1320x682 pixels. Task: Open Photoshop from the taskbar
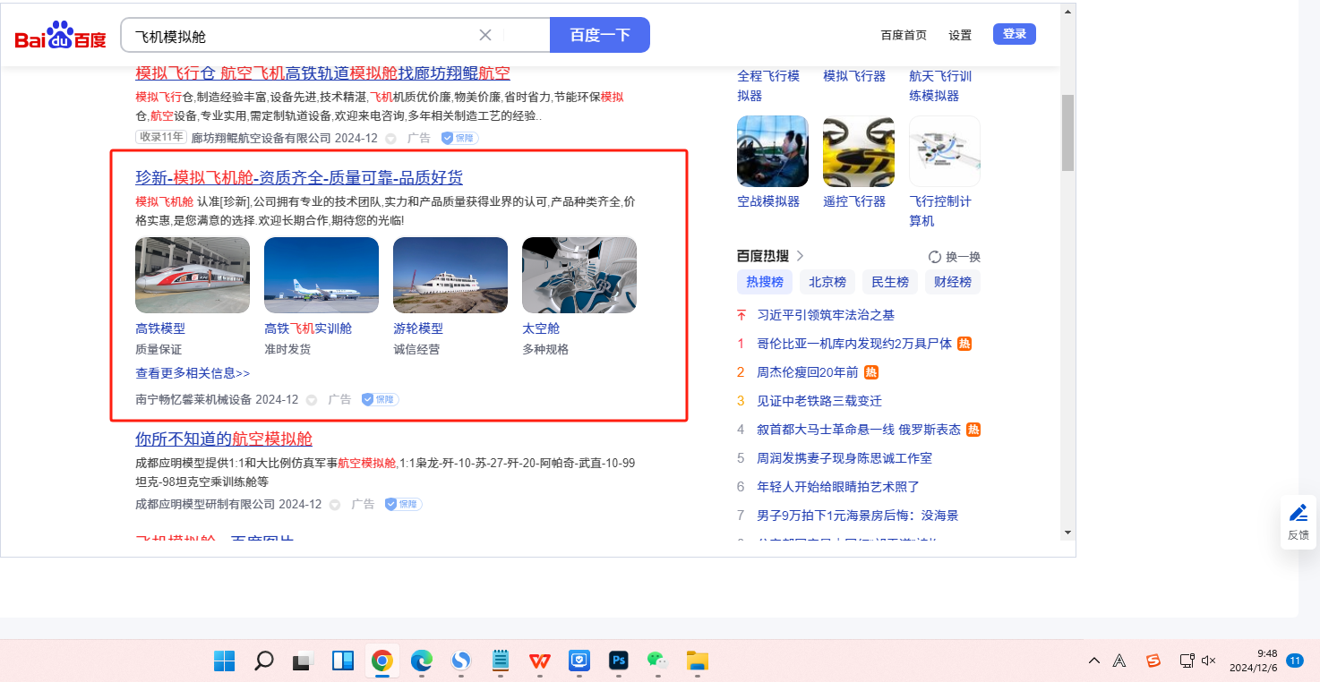[619, 661]
